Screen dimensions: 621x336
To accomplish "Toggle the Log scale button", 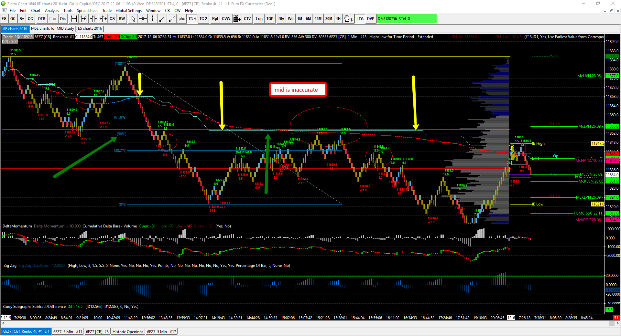I will 259,19.
